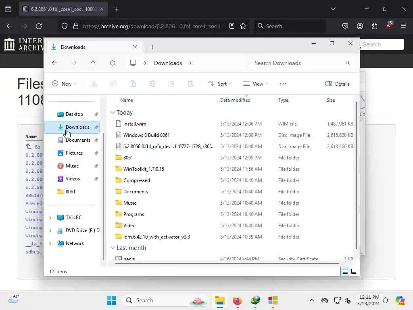413x310 pixels.
Task: Collapse the Today group
Action: (113, 113)
